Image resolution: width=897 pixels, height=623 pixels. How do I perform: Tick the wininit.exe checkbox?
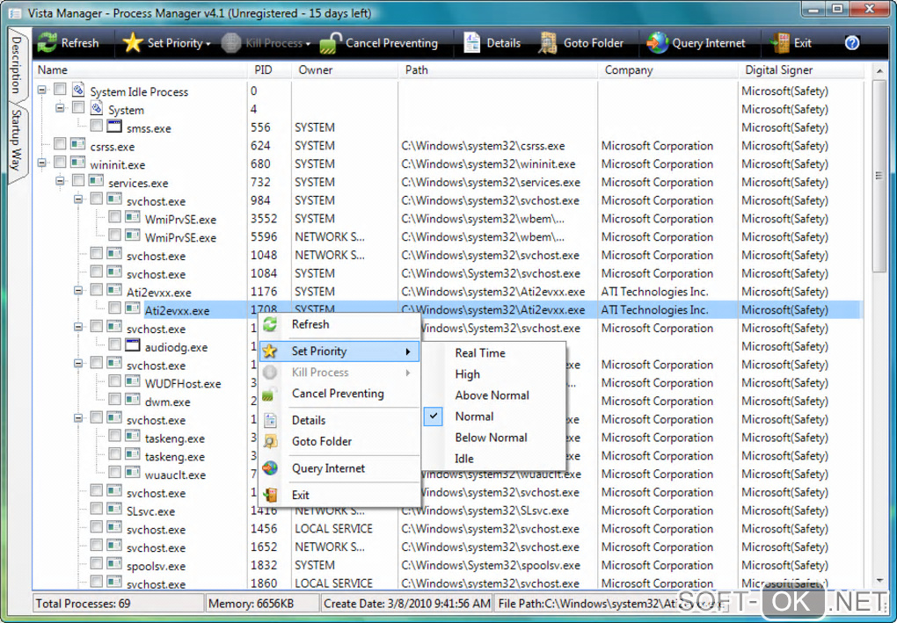[60, 163]
